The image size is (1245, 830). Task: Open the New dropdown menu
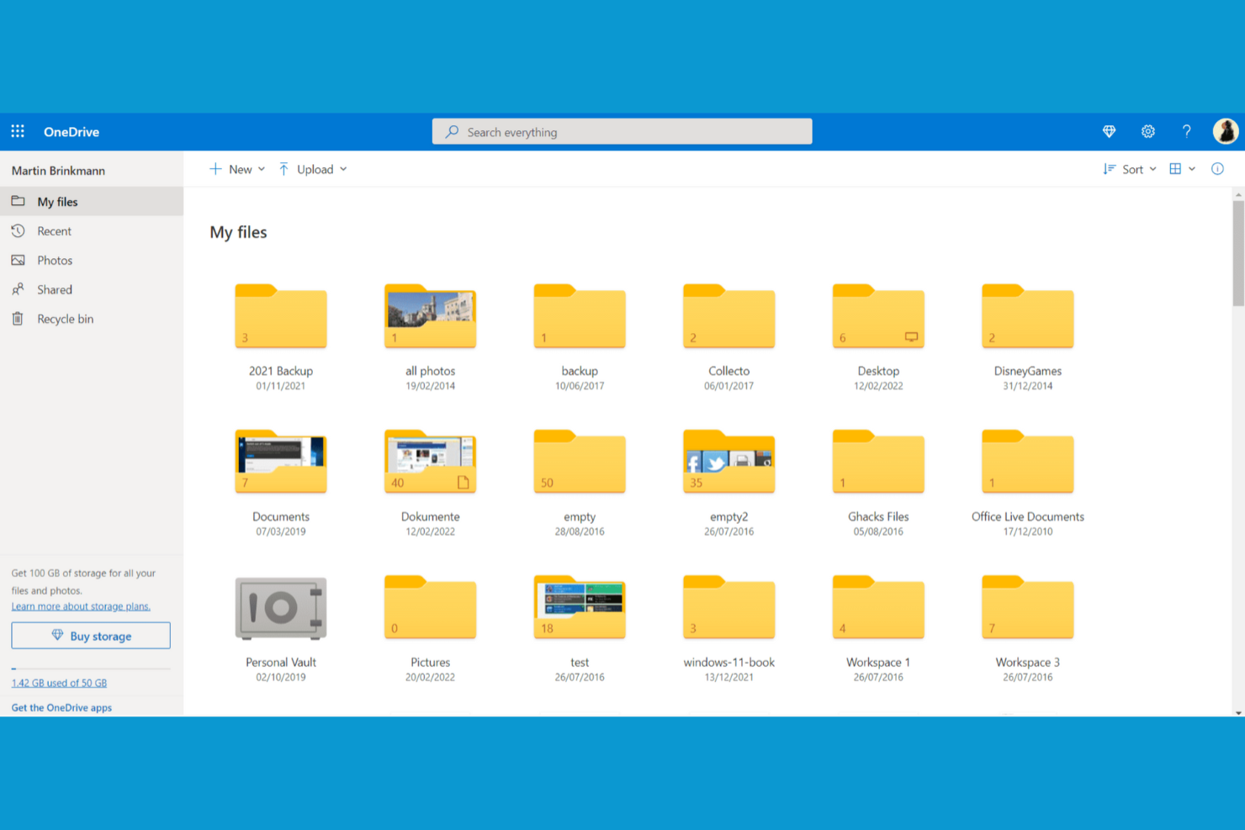click(237, 169)
